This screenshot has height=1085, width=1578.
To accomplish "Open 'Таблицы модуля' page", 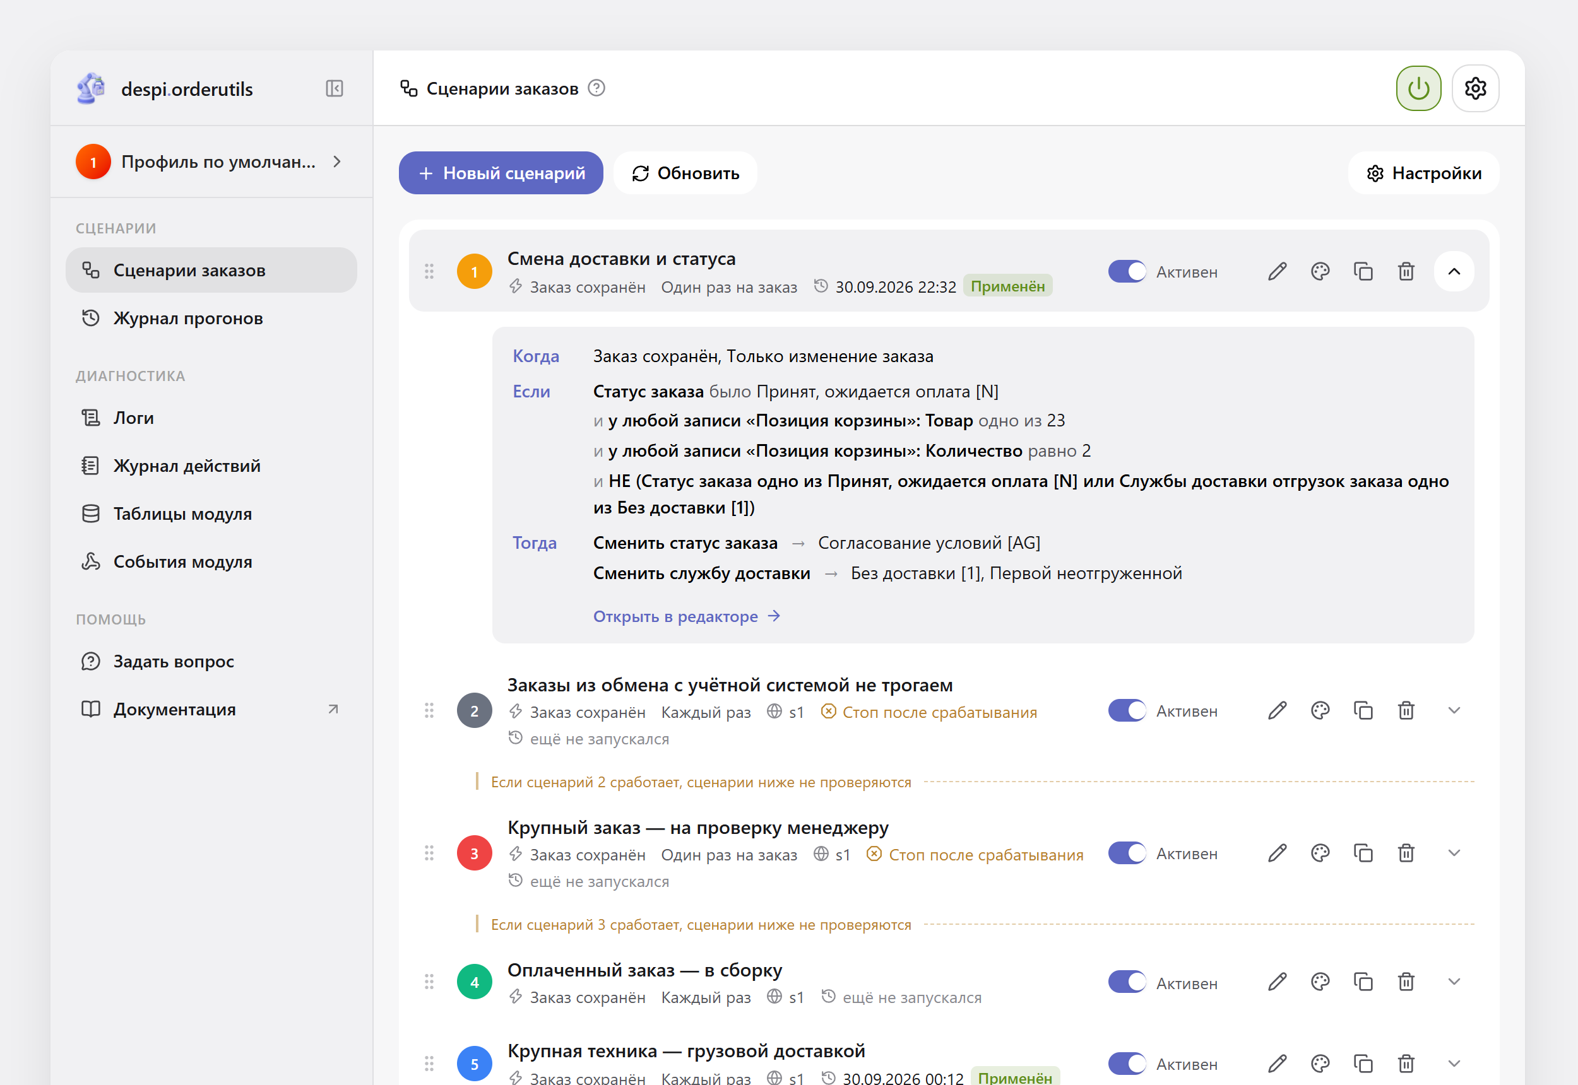I will point(211,514).
